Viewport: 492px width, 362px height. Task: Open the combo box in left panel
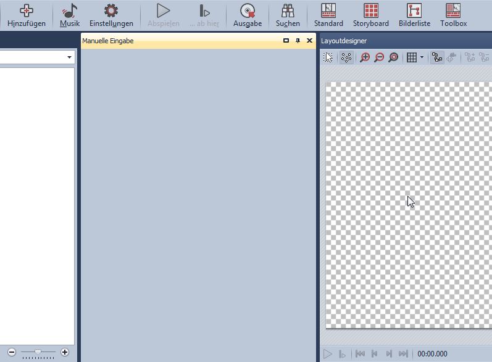coord(69,57)
